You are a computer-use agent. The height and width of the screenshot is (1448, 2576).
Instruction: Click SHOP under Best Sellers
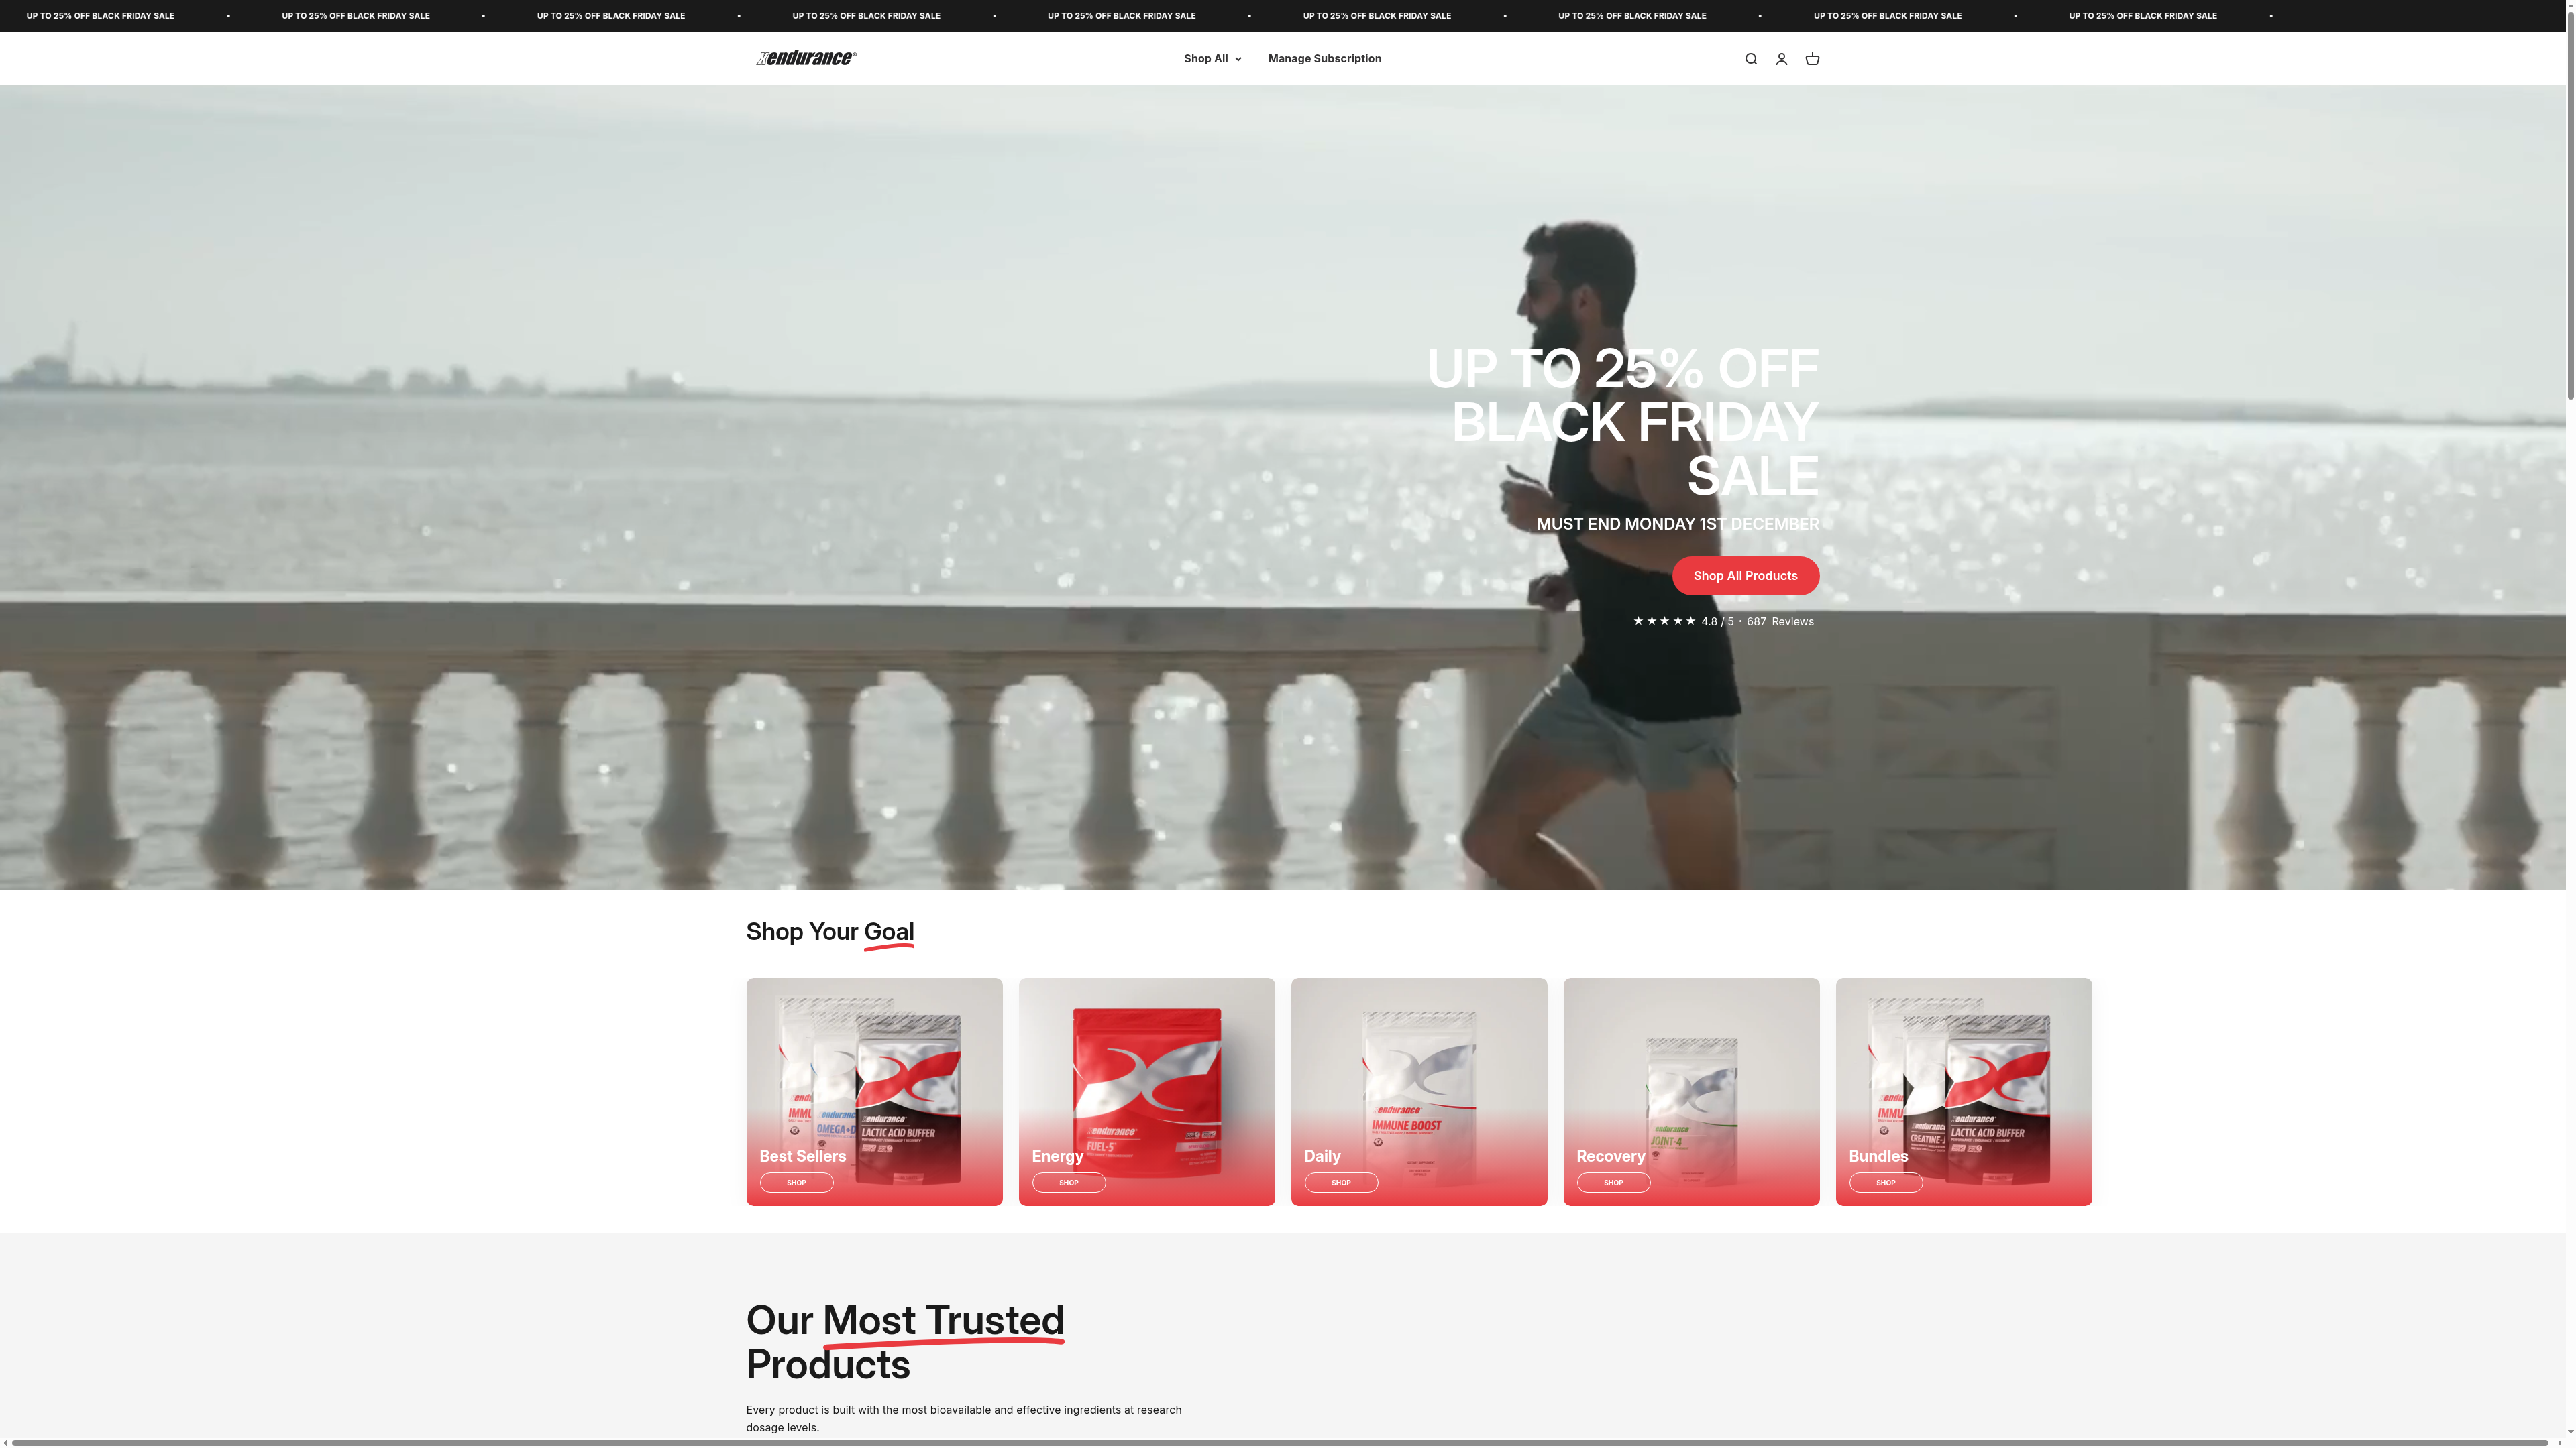(x=796, y=1182)
